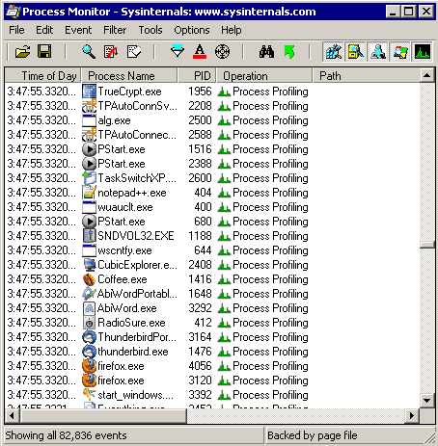The image size is (438, 446).
Task: Click the Operation column header
Action: click(x=264, y=76)
